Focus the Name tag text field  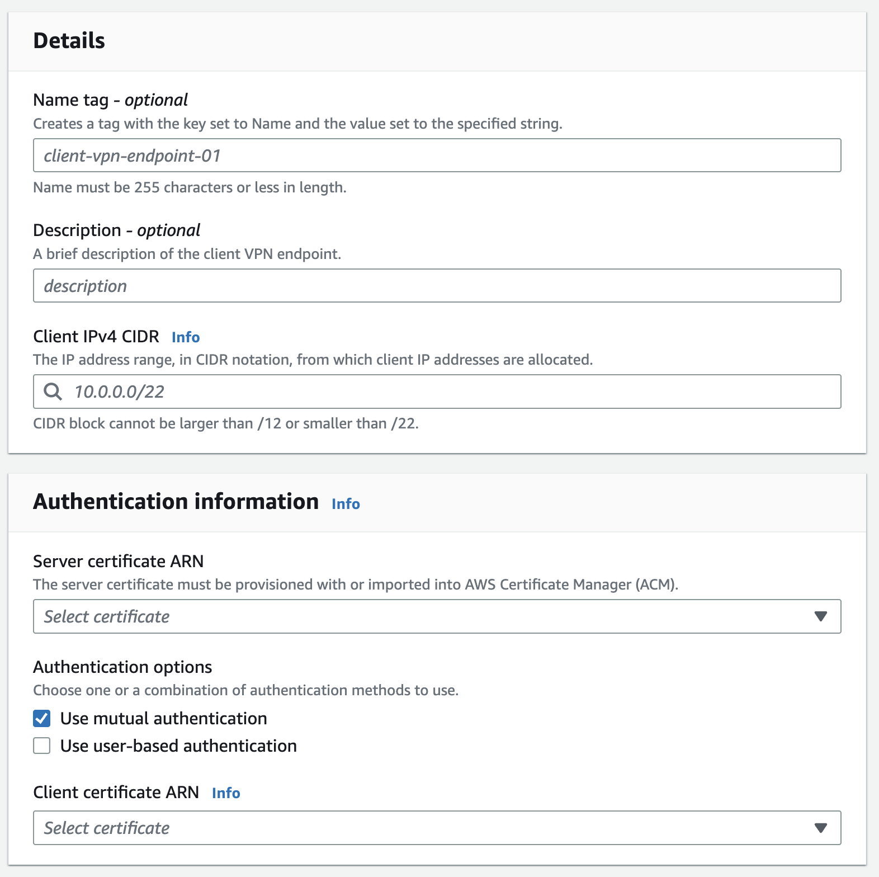pyautogui.click(x=436, y=155)
